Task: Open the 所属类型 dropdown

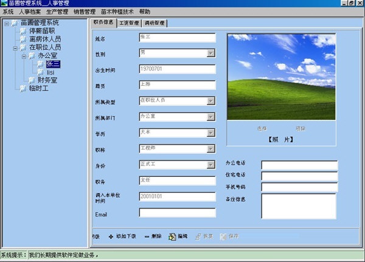Action: [x=210, y=101]
